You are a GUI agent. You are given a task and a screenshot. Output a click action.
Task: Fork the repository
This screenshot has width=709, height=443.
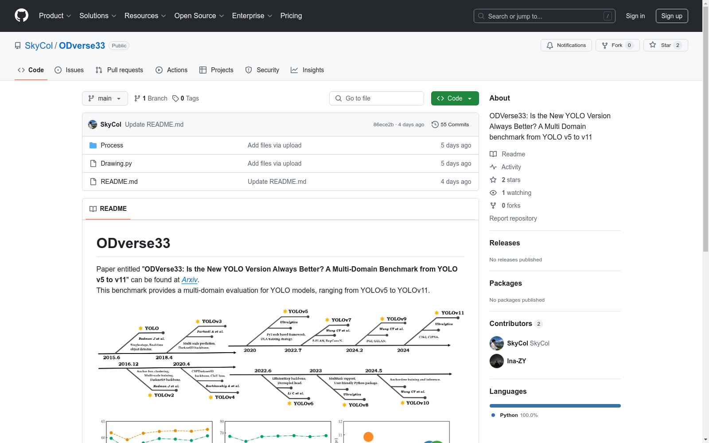617,45
